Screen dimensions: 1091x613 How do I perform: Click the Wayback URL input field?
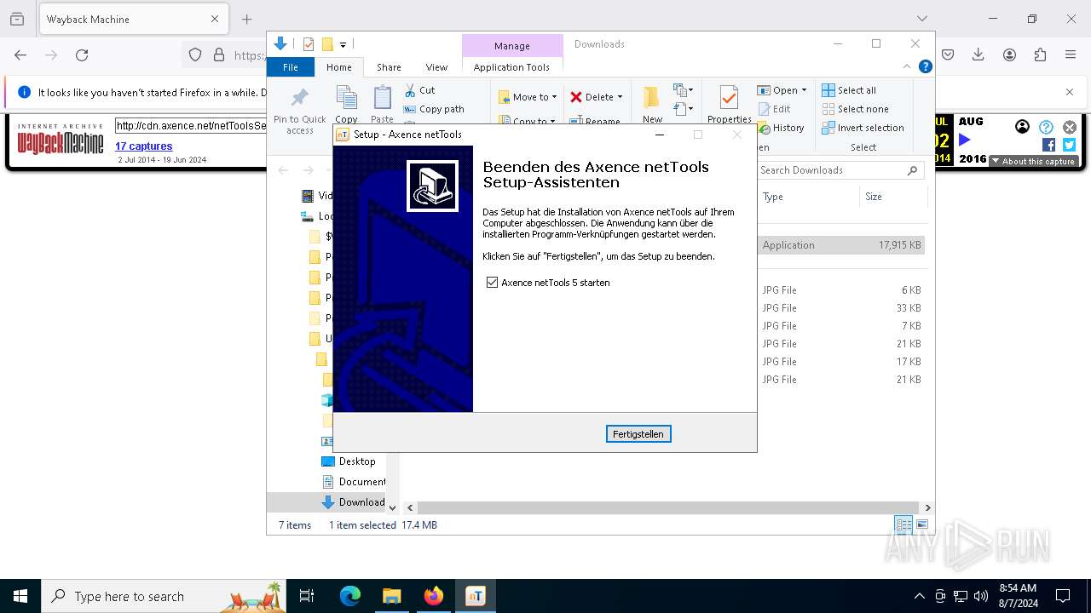[191, 126]
